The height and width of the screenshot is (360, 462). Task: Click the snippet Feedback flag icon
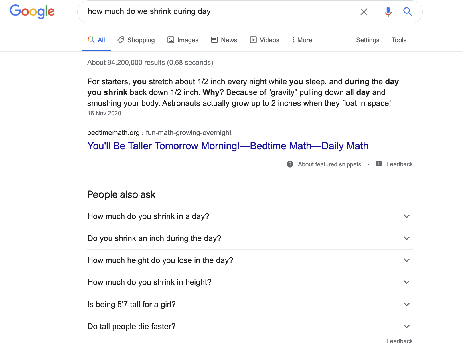[x=379, y=164]
